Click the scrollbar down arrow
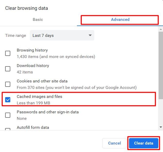163x152 pixels. [161, 127]
